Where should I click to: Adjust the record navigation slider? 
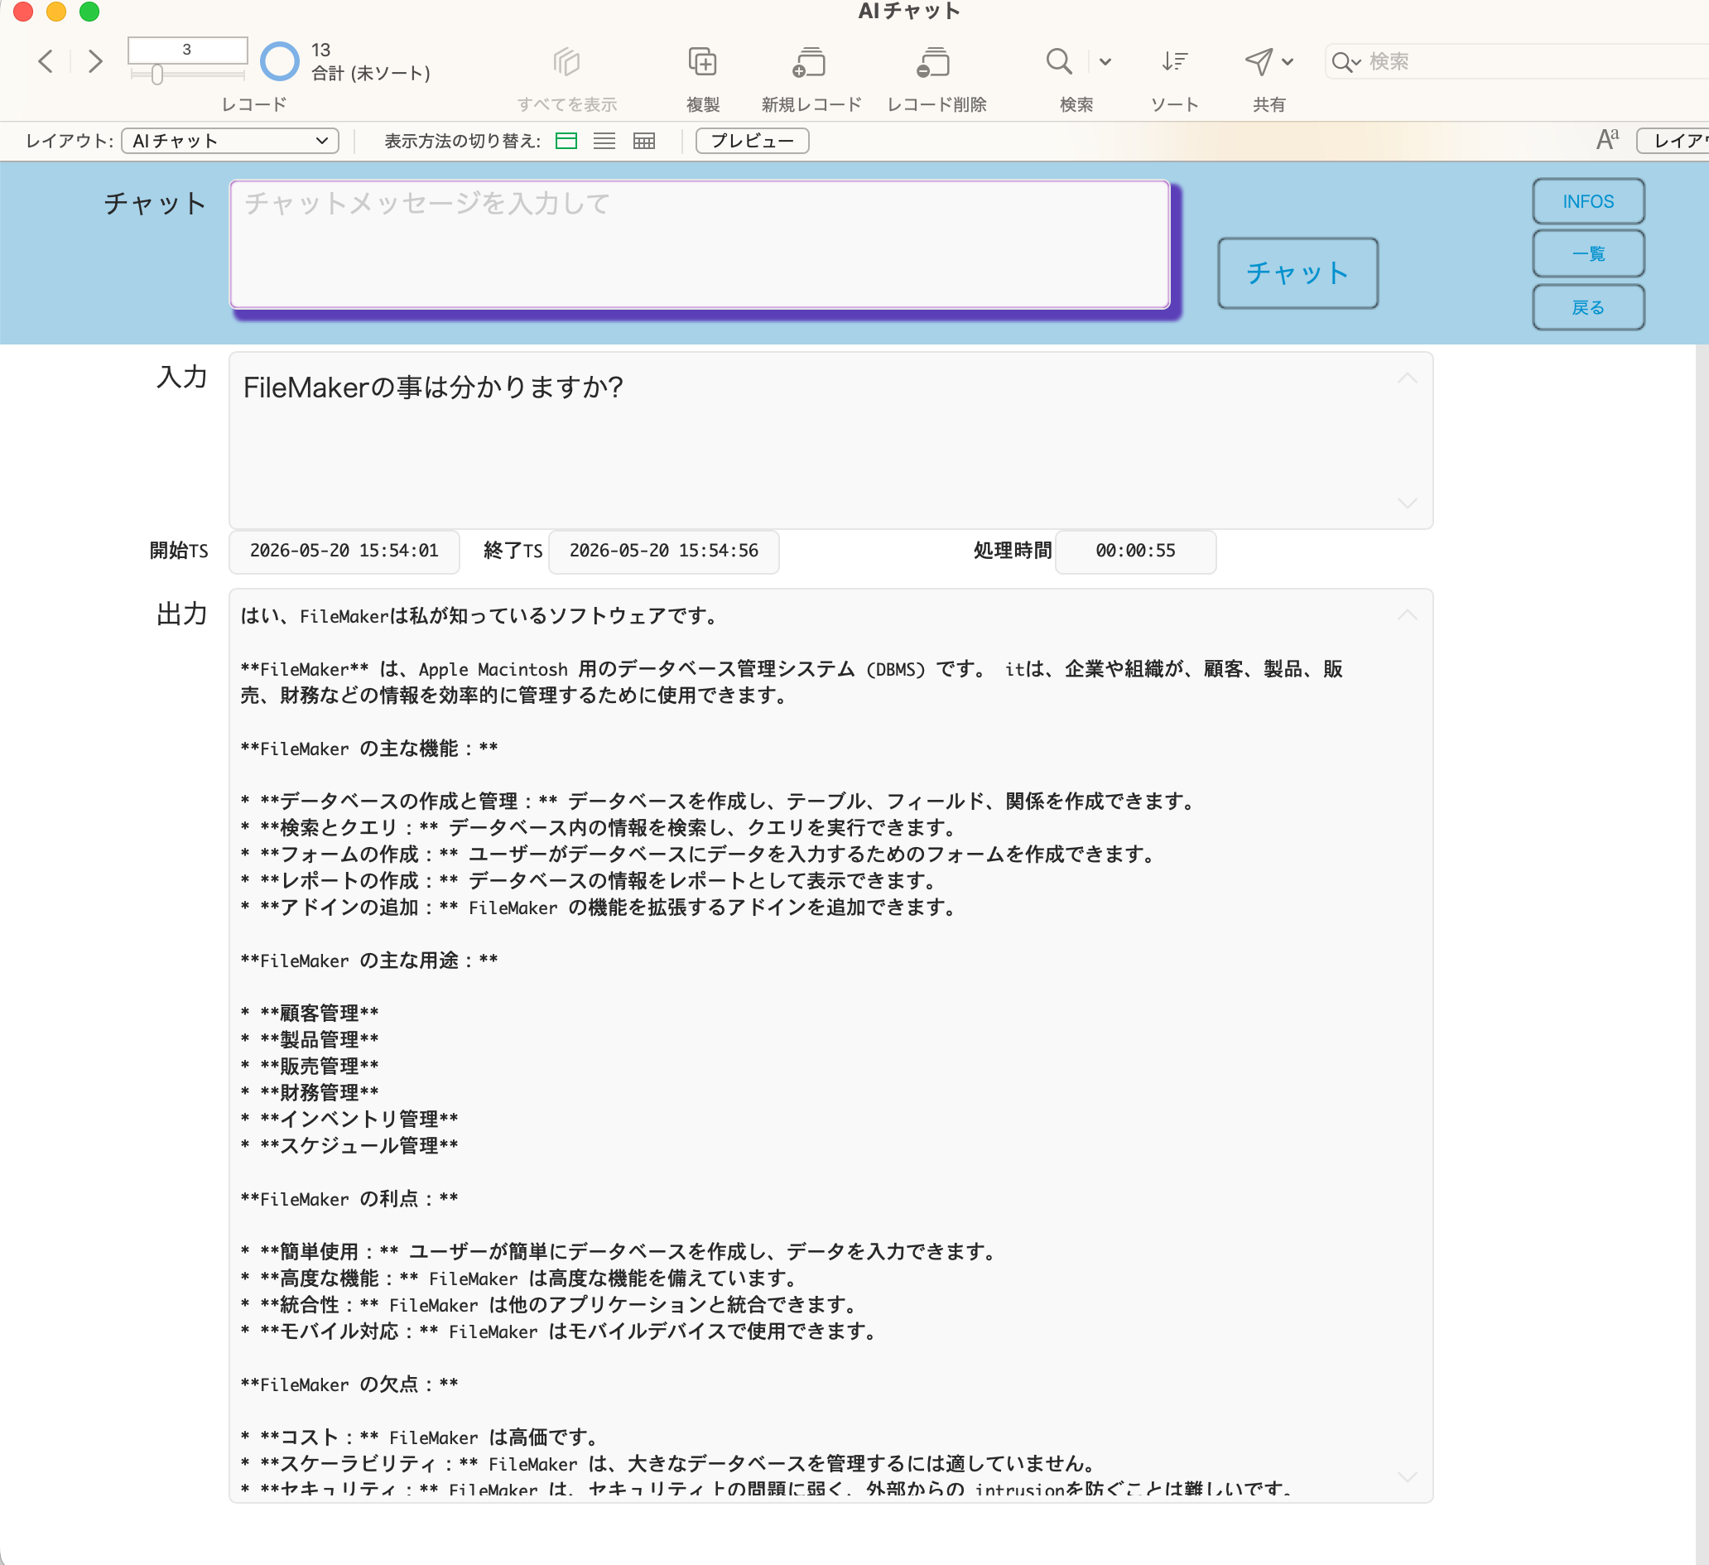[156, 75]
